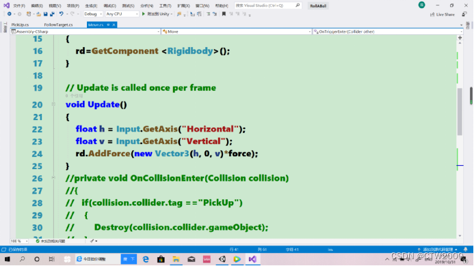Click the decrease indent toolbar icon

193,14
